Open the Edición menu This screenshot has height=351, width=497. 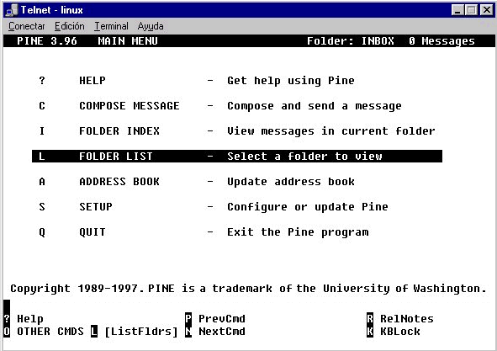coord(70,26)
